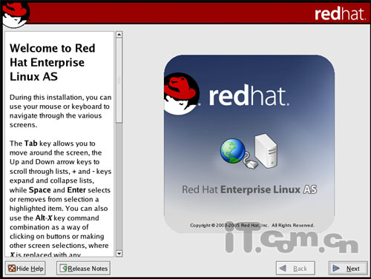Click the copyright notice text in splash

pos(252,225)
